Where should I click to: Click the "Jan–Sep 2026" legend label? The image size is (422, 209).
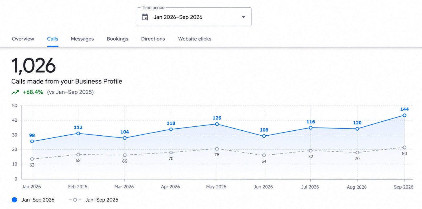pyautogui.click(x=38, y=200)
